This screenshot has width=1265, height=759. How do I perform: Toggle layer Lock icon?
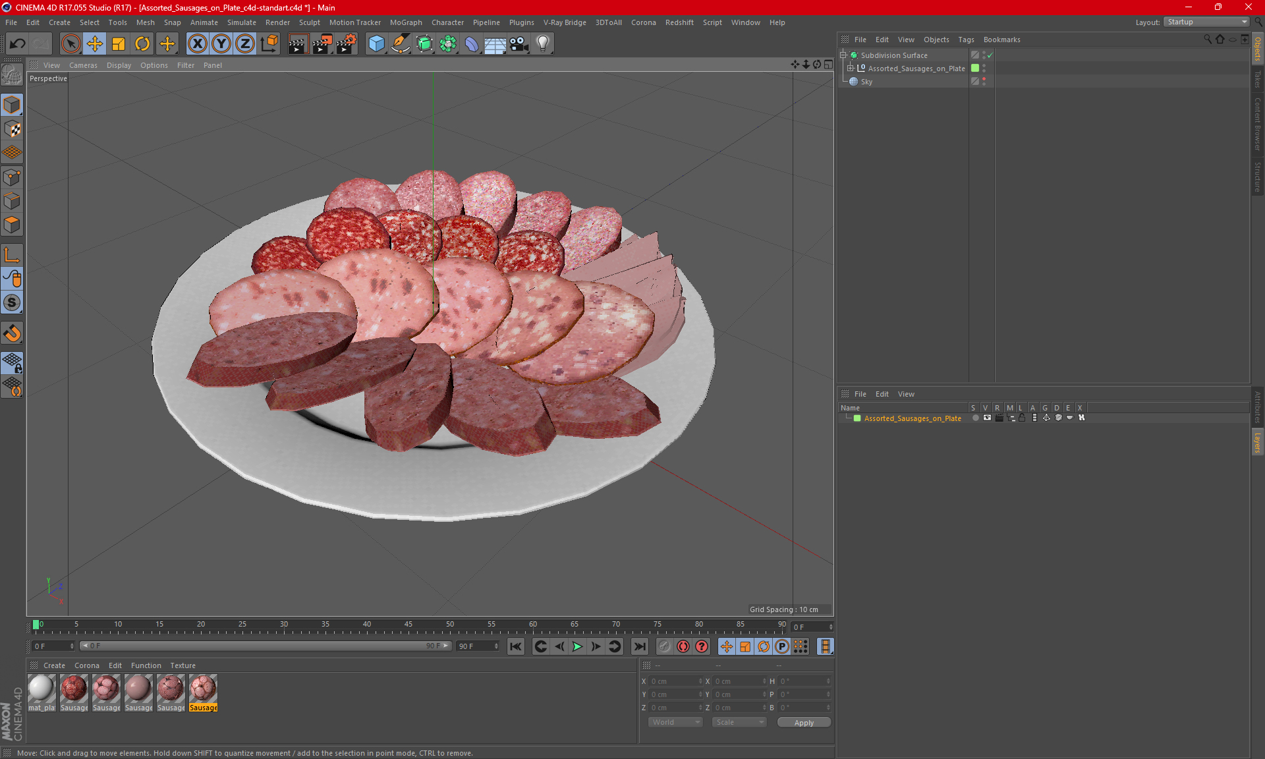coord(1022,418)
